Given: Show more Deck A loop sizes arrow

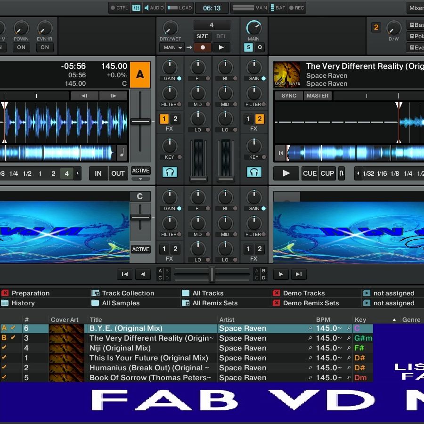Looking at the screenshot, I should pyautogui.click(x=78, y=173).
